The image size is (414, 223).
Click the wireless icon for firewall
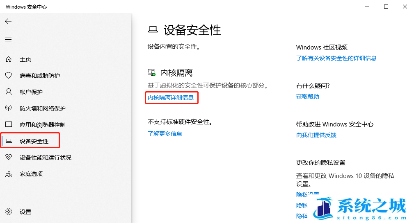[x=9, y=108]
